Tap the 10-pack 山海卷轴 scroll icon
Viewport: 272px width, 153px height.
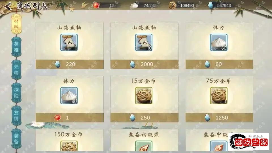[x=144, y=42]
